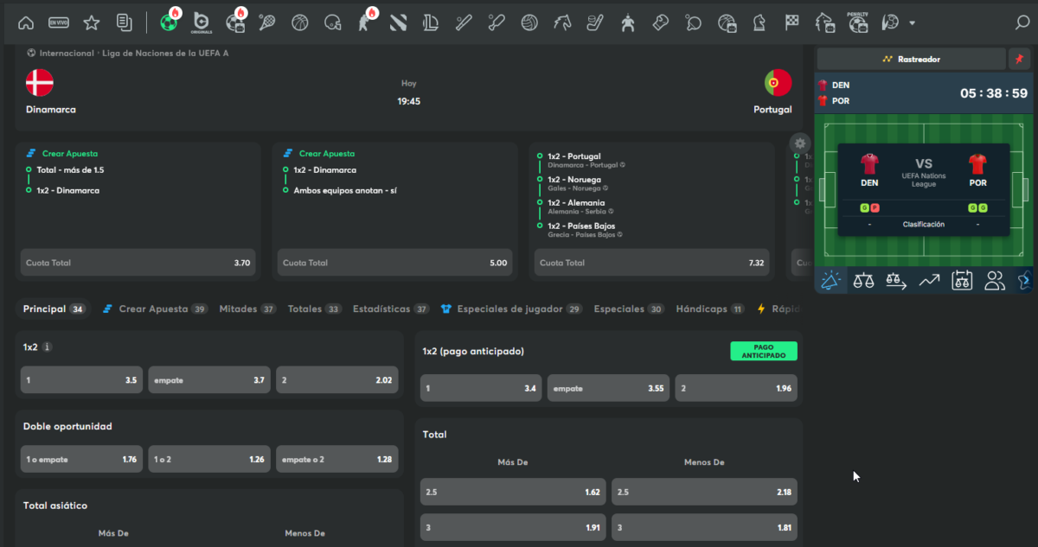Select Menos De 3 total at 1.81
The image size is (1038, 547).
(704, 526)
